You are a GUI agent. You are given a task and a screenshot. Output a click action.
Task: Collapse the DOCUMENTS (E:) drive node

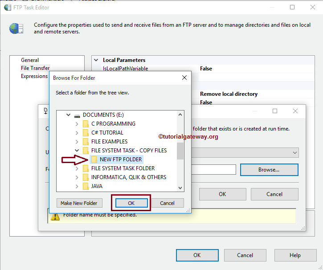(69, 115)
